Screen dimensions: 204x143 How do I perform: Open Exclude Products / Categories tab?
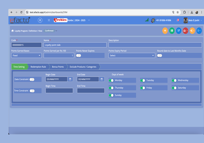pyautogui.click(x=83, y=67)
